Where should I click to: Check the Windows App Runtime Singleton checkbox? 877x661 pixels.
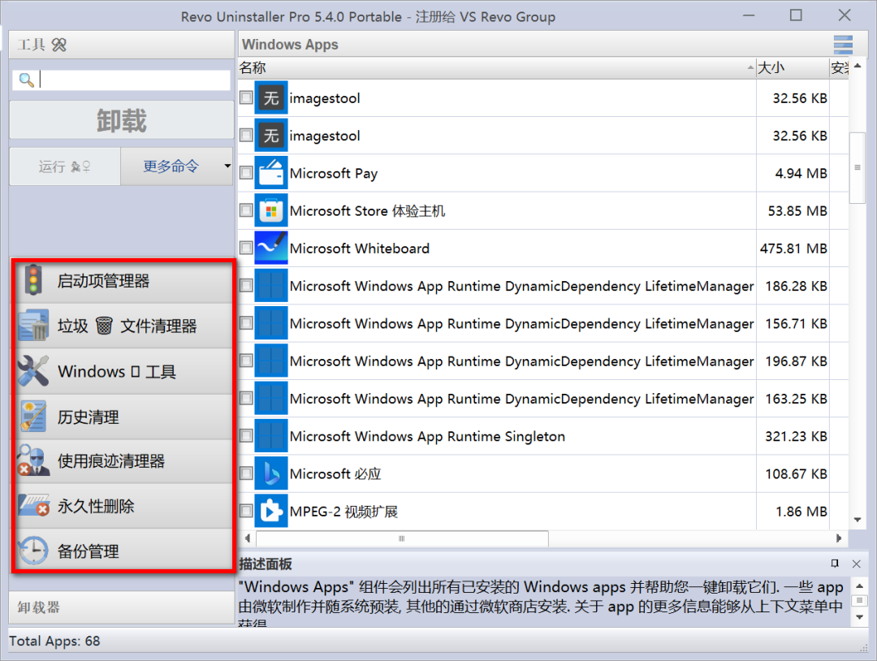pos(246,435)
